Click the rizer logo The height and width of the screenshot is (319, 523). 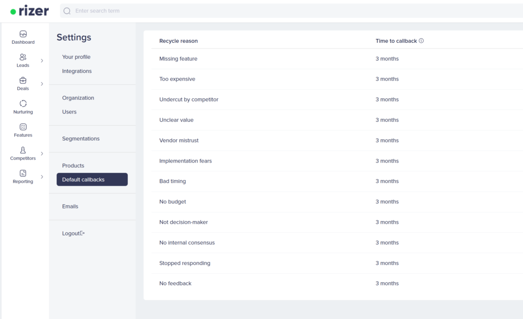pos(30,11)
